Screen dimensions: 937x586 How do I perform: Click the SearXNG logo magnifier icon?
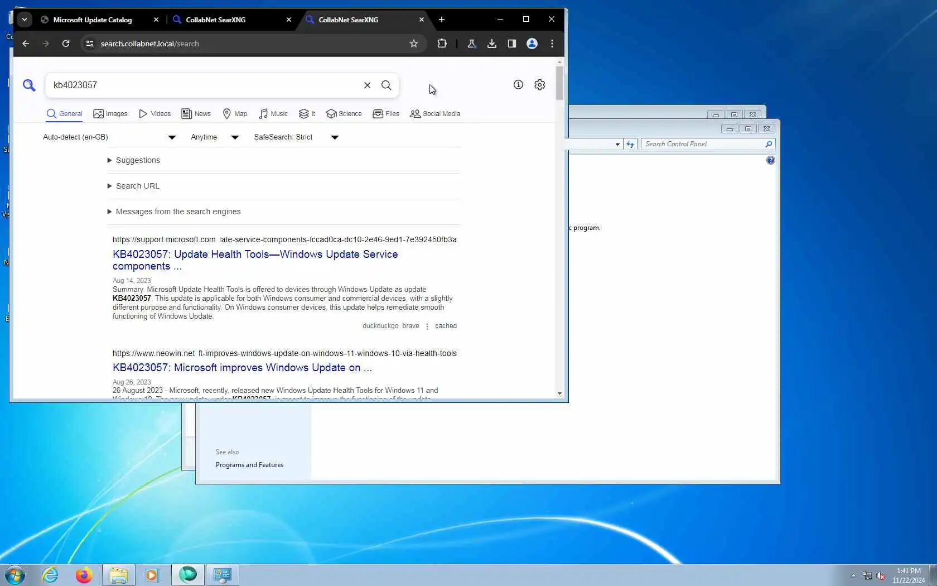coord(29,85)
